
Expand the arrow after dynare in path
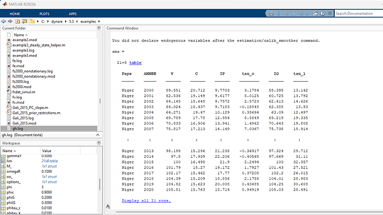point(65,22)
